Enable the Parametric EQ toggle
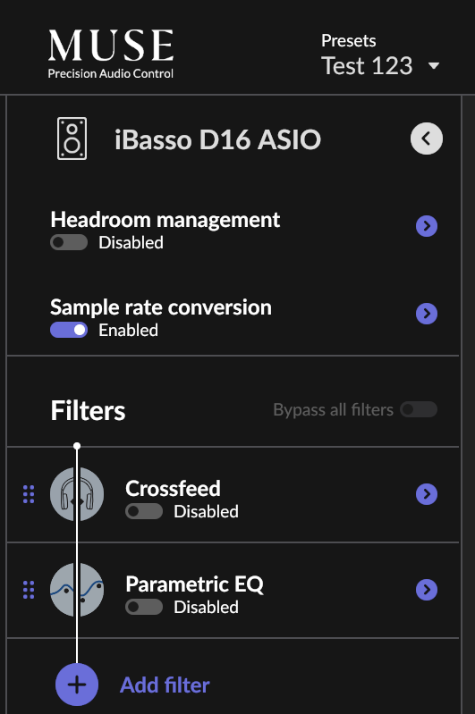 coord(144,607)
